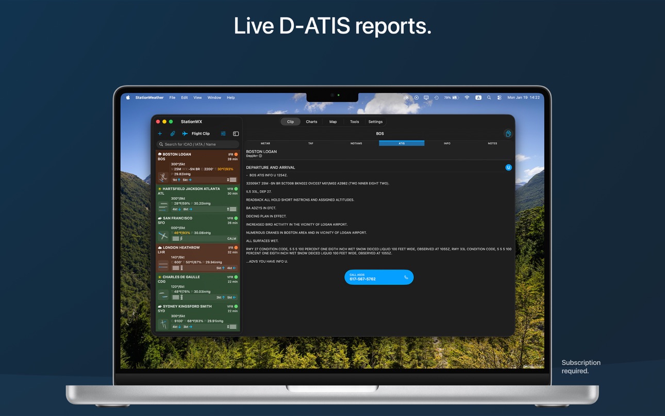Click Boston Logan runway diagram thumbnail

(x=163, y=178)
